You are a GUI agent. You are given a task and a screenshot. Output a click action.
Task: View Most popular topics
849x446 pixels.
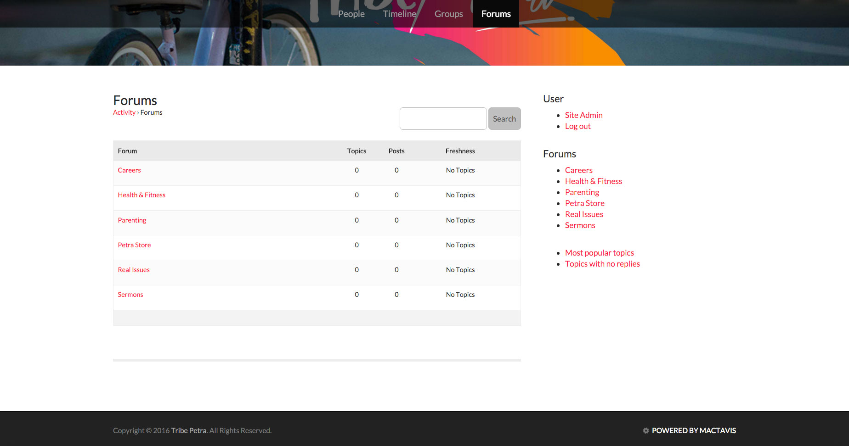[599, 253]
